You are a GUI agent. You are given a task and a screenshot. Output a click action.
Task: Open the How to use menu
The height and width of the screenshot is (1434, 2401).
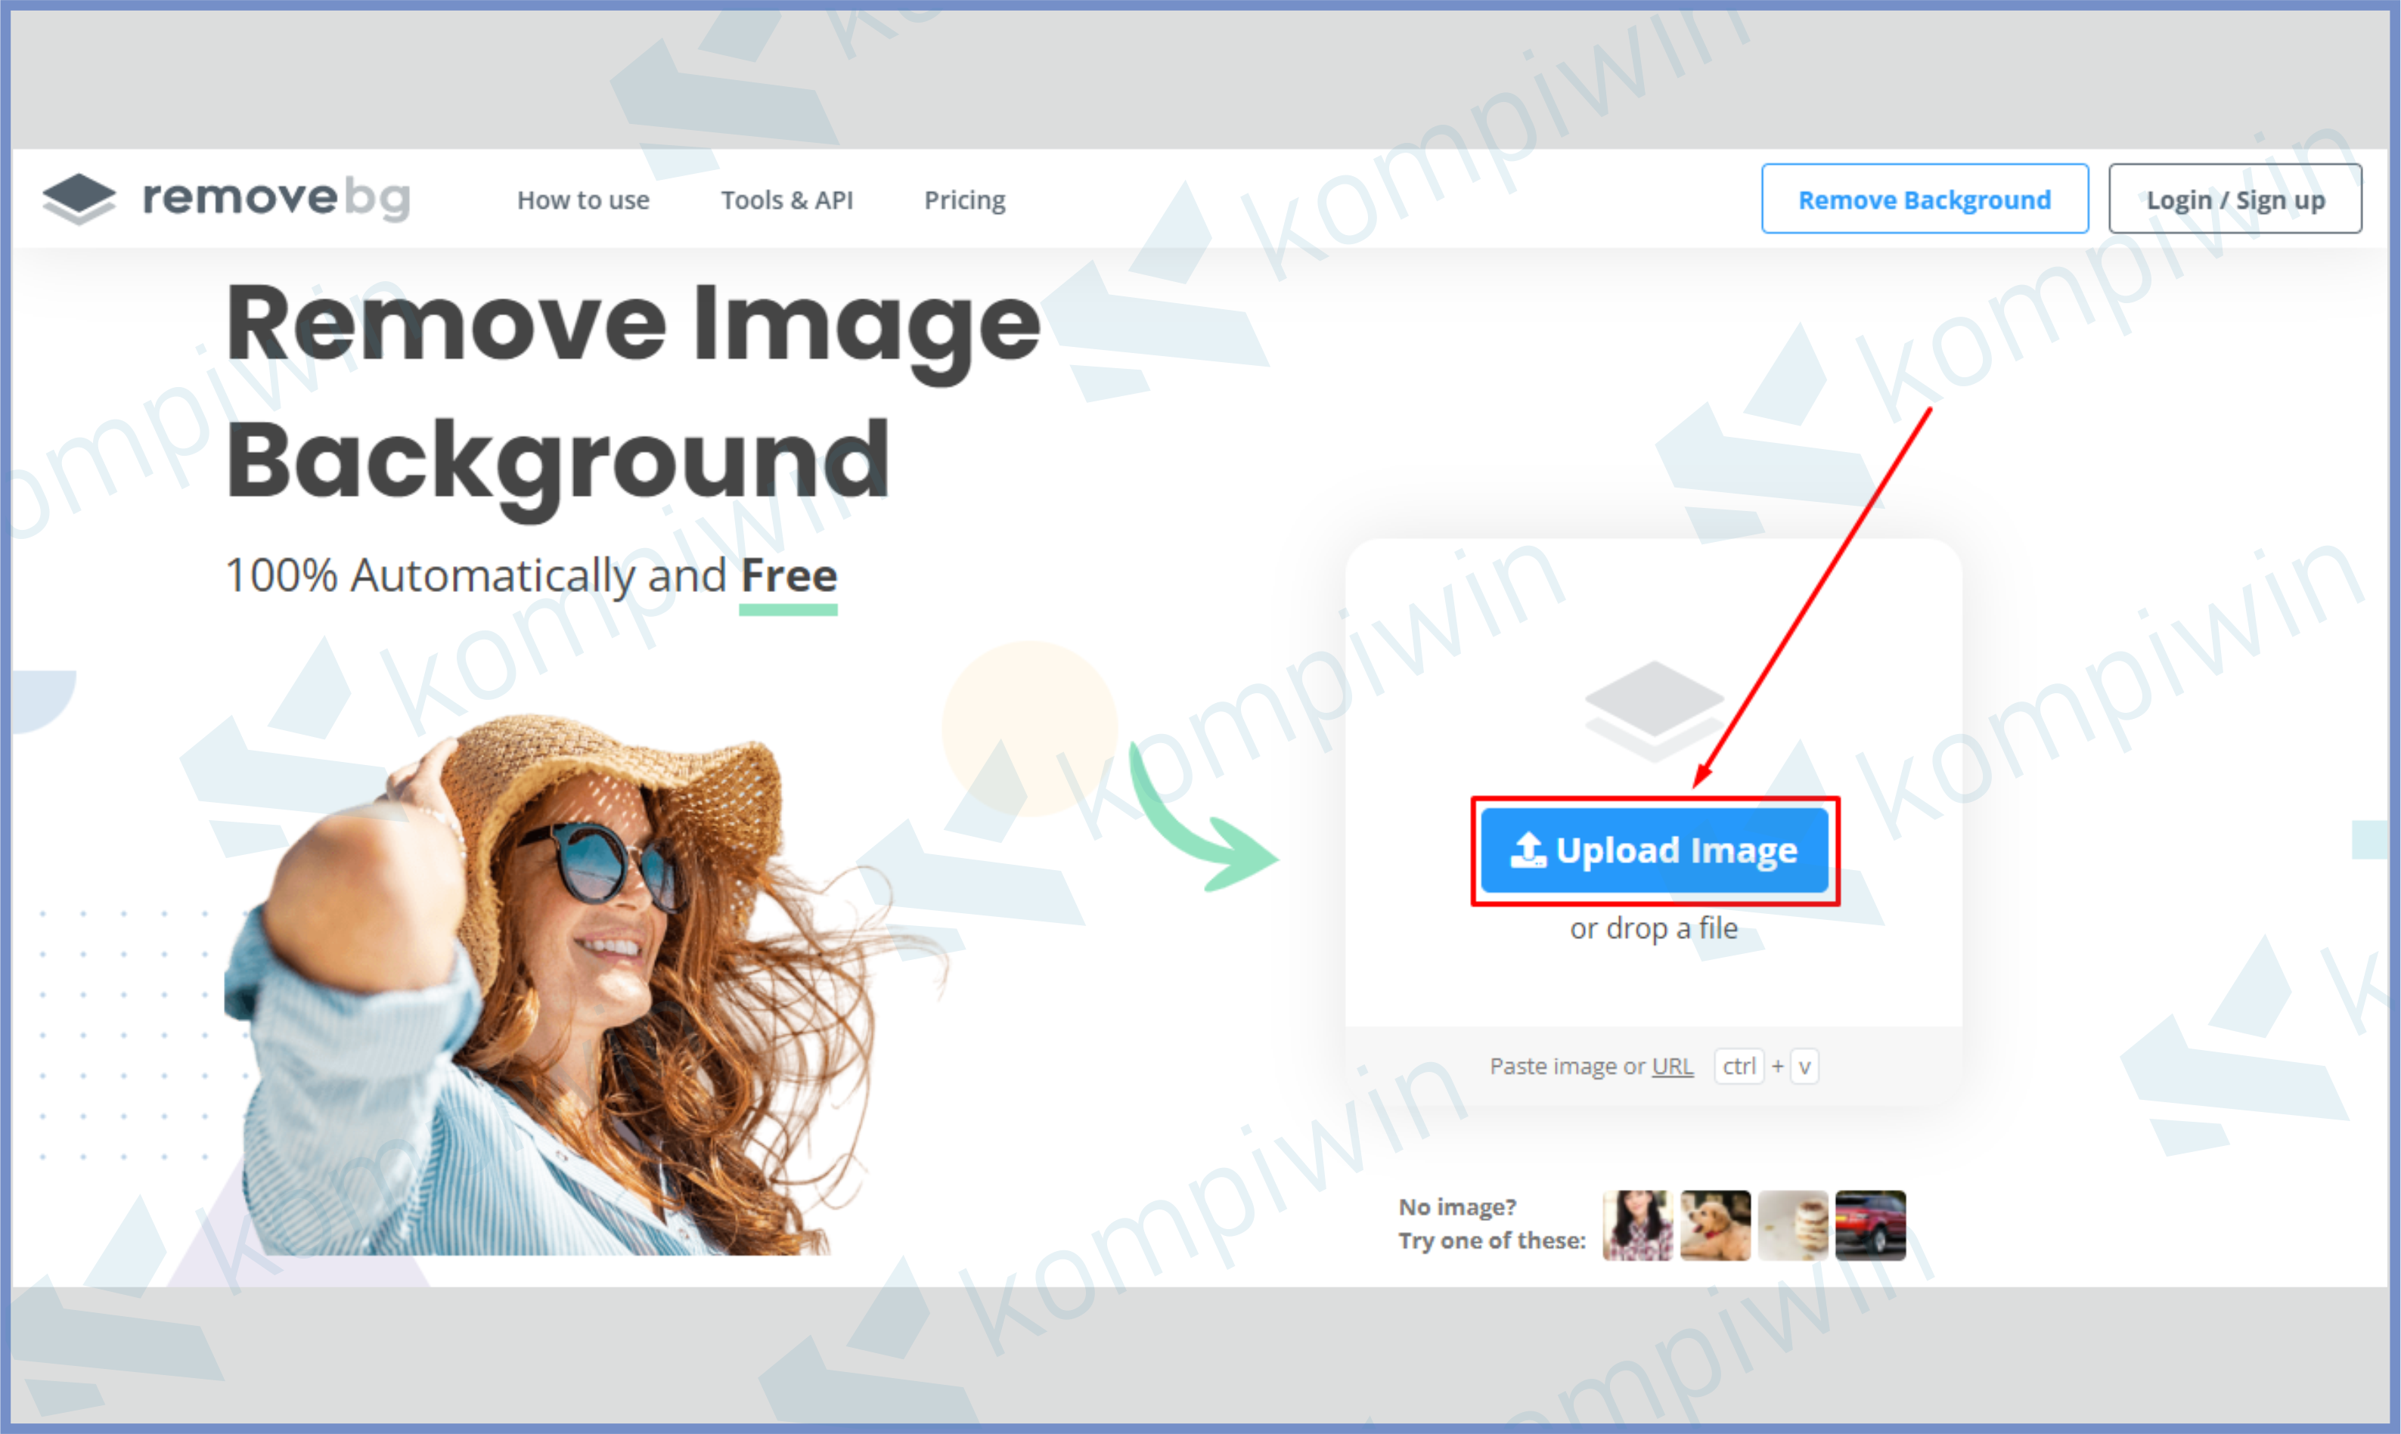click(x=583, y=200)
